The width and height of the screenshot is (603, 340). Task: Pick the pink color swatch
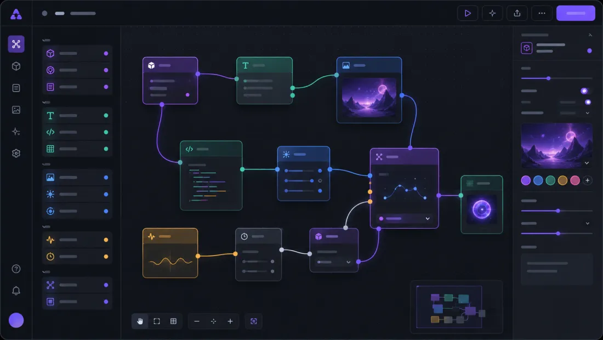point(575,180)
